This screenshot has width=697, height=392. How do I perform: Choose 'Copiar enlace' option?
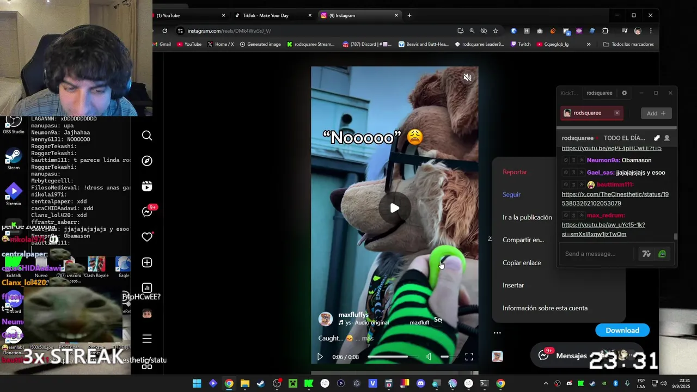coord(522,262)
